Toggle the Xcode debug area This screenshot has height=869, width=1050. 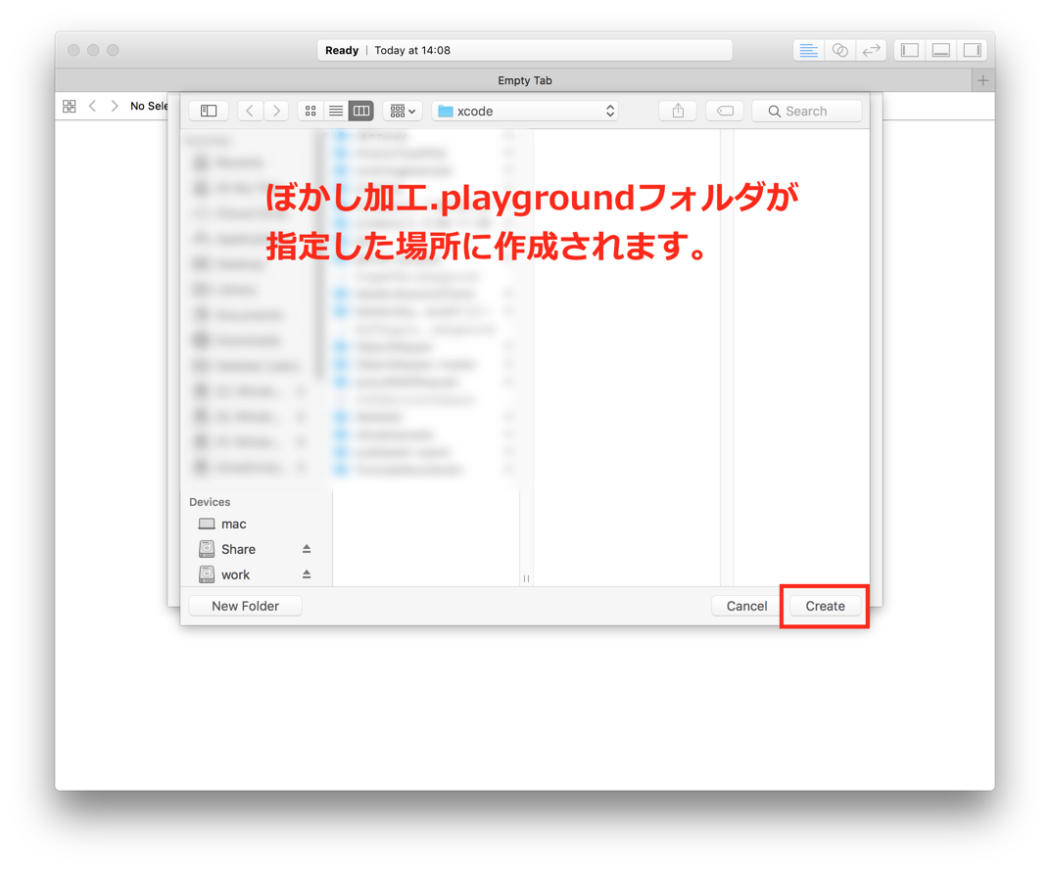pos(941,50)
